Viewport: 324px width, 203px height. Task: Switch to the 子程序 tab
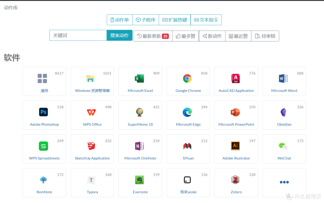[146, 20]
